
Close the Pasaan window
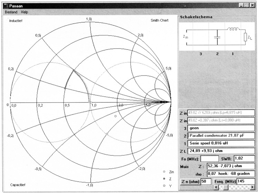(x=252, y=5)
